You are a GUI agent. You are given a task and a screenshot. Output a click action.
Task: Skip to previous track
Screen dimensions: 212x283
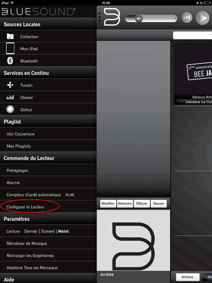click(187, 18)
